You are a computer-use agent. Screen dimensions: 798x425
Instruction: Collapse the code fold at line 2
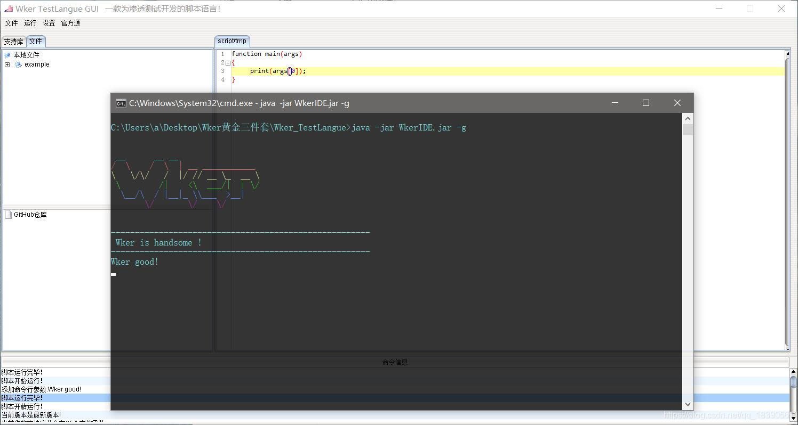[228, 63]
